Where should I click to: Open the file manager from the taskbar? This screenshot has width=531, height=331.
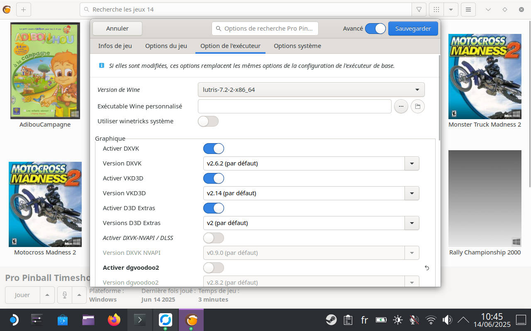(x=88, y=320)
